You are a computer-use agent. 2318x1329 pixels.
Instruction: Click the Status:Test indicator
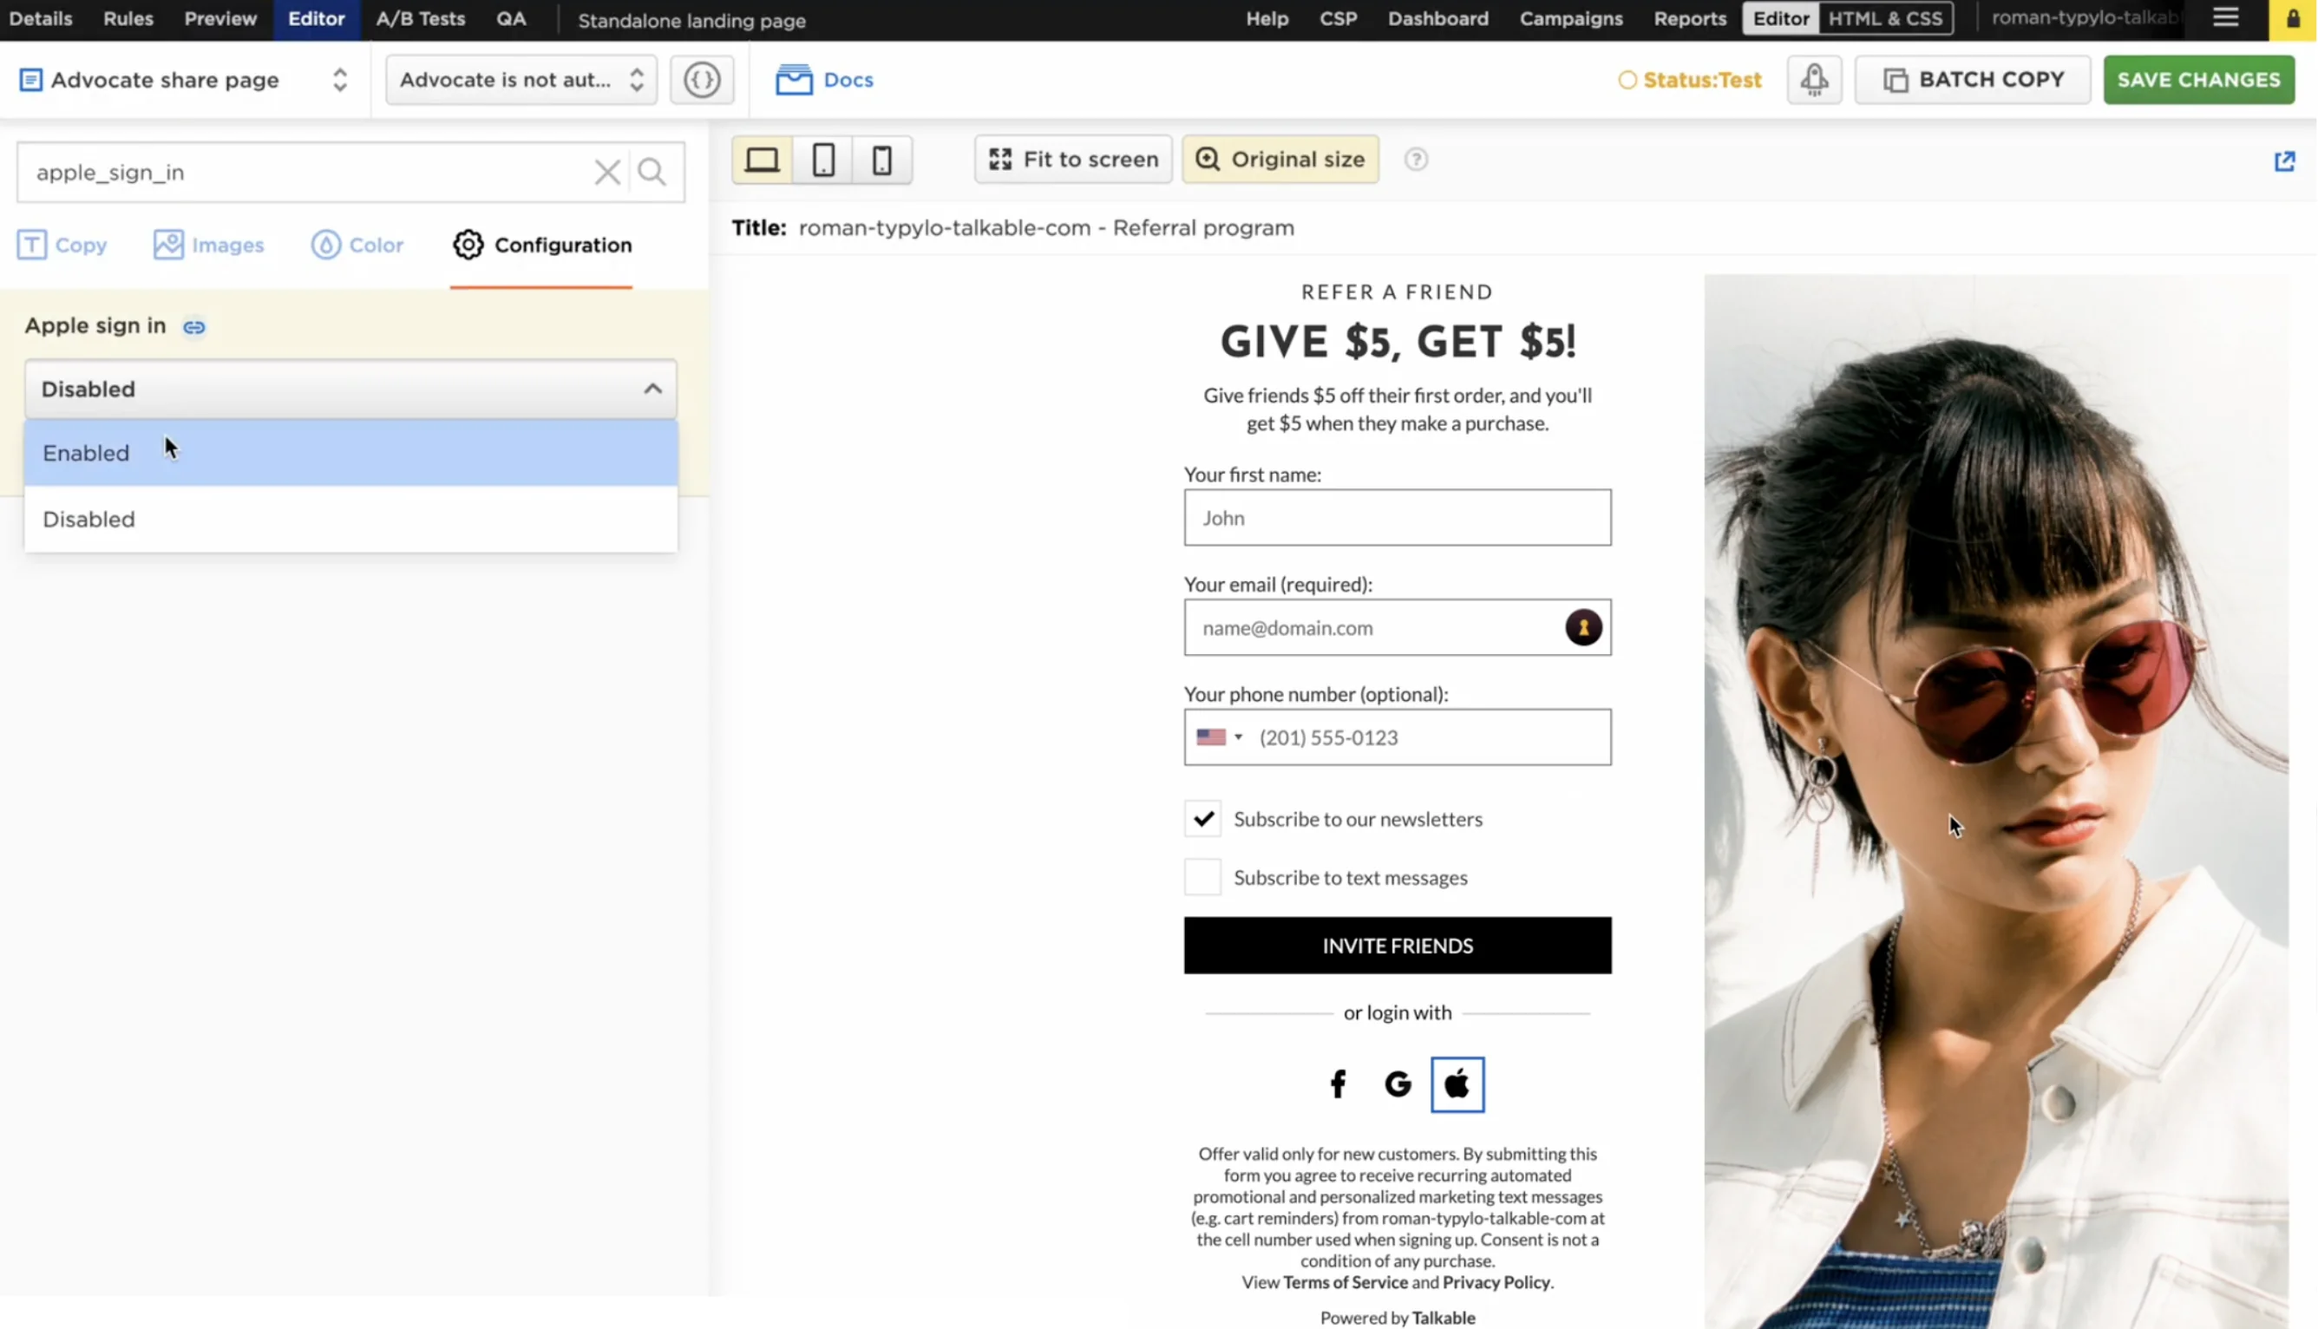point(1689,81)
